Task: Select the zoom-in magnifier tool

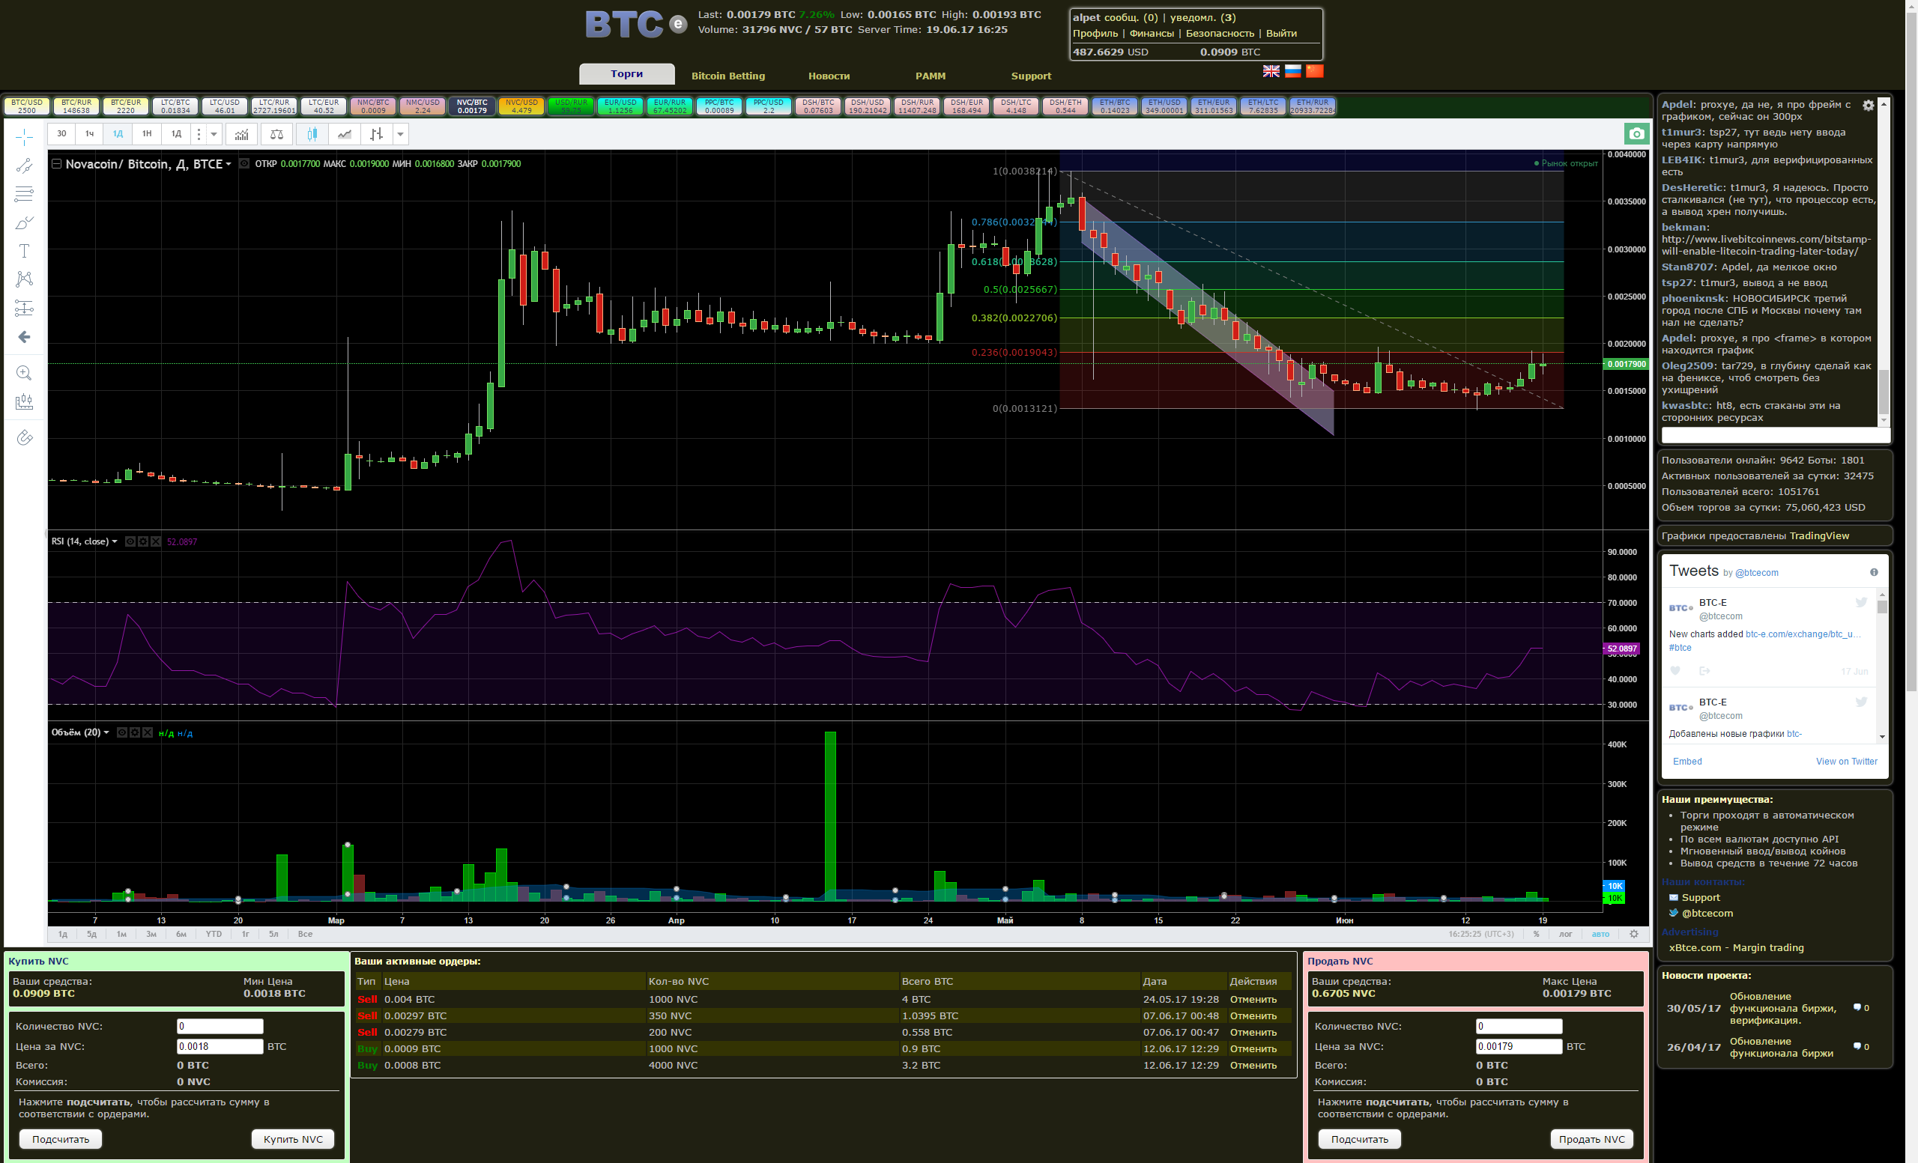Action: coord(24,373)
